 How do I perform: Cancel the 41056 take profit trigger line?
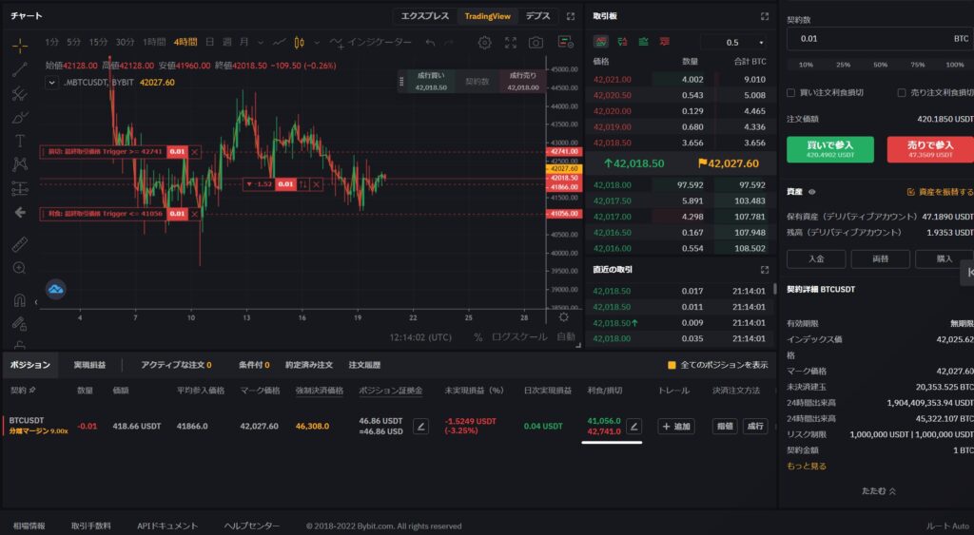(x=194, y=214)
